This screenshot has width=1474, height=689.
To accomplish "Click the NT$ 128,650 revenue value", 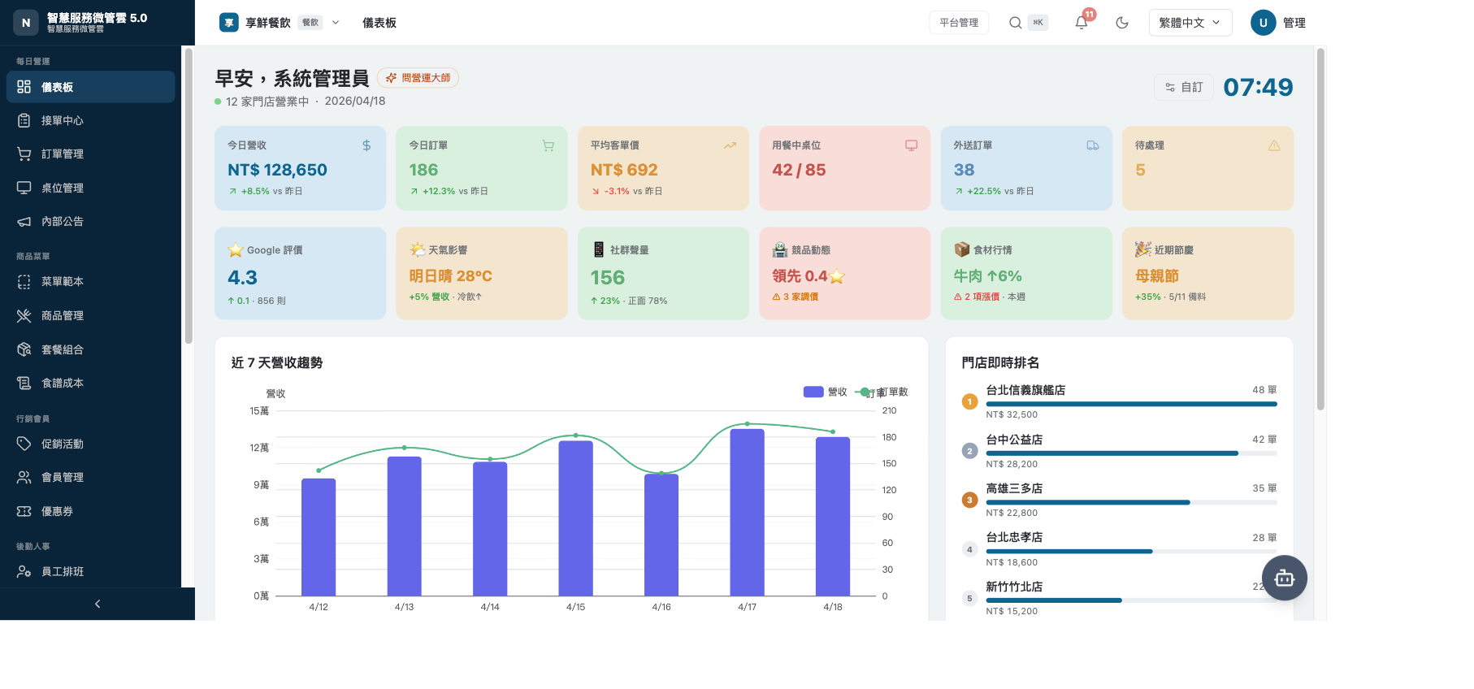I will [x=277, y=170].
